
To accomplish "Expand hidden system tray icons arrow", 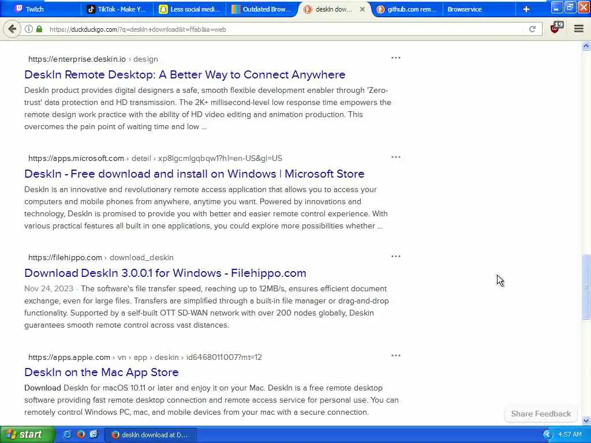I will pos(548,435).
